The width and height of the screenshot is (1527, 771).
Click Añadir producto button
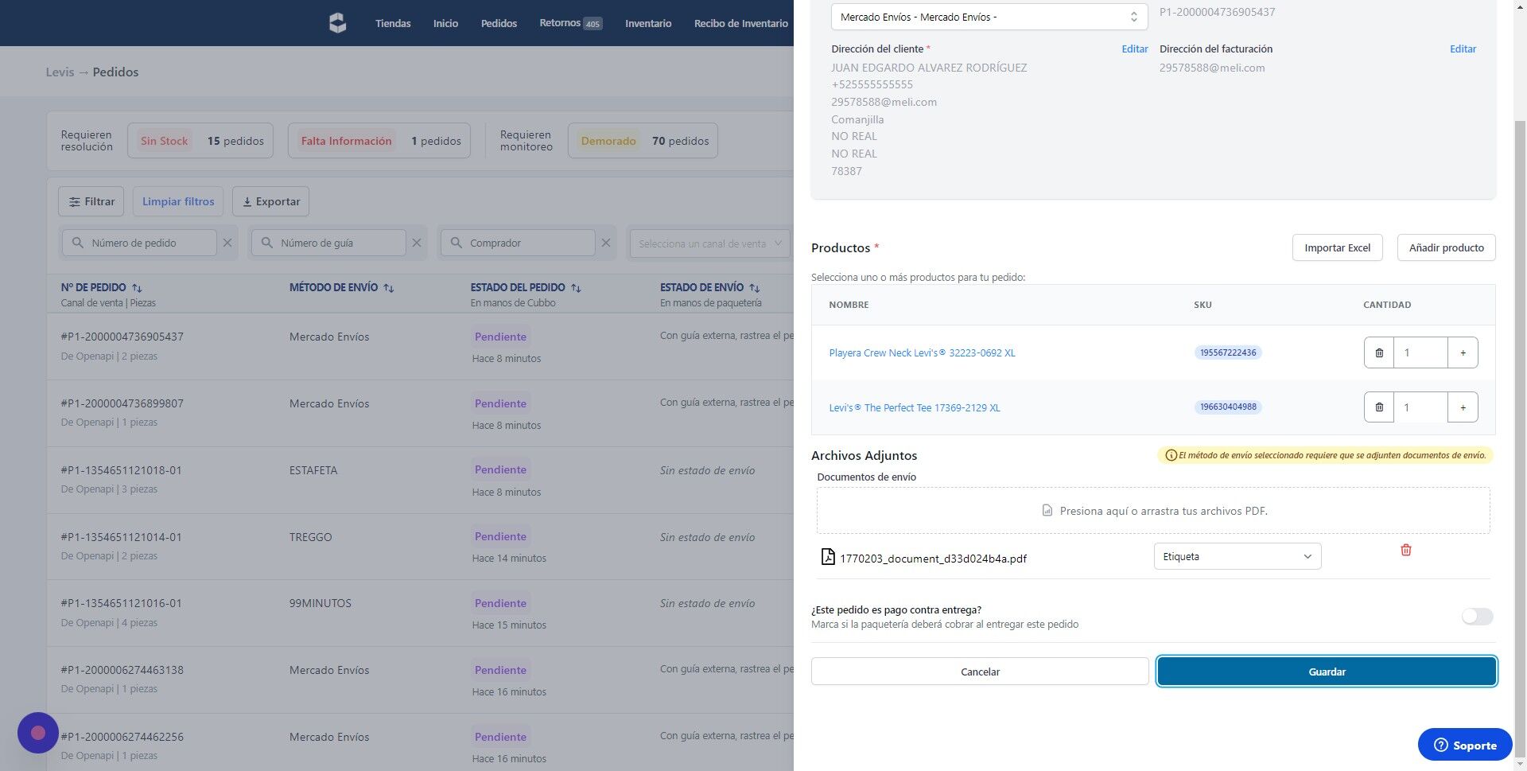[x=1446, y=247]
